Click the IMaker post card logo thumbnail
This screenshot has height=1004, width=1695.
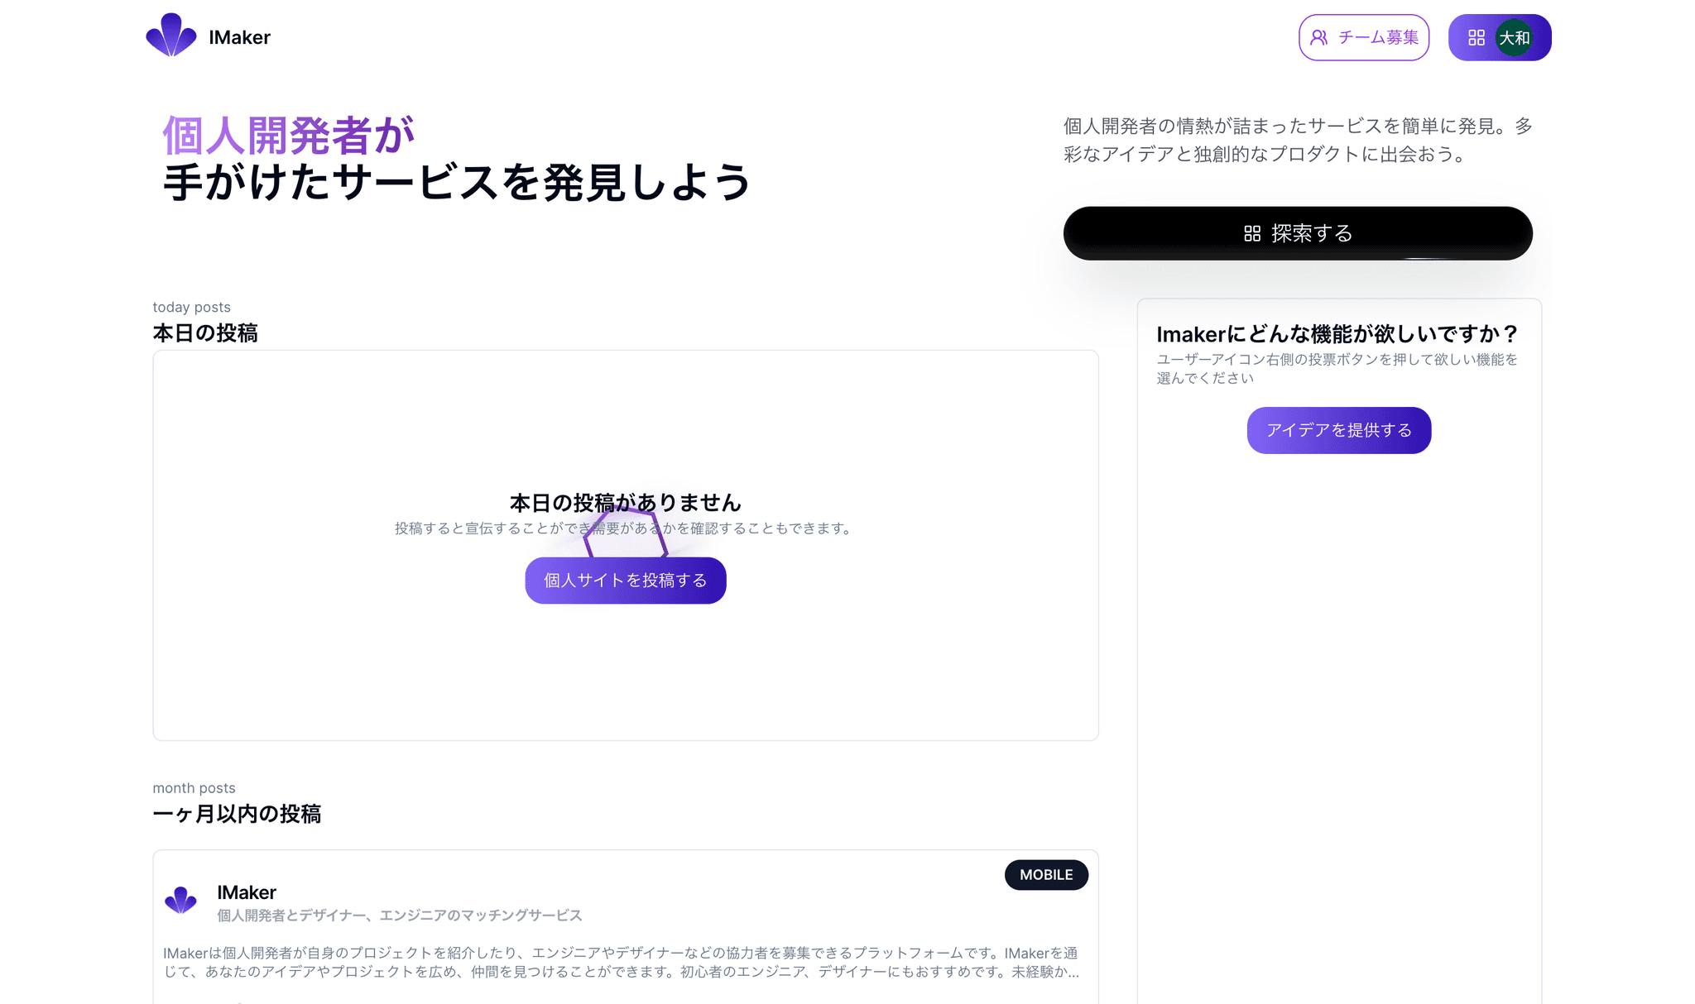tap(180, 900)
